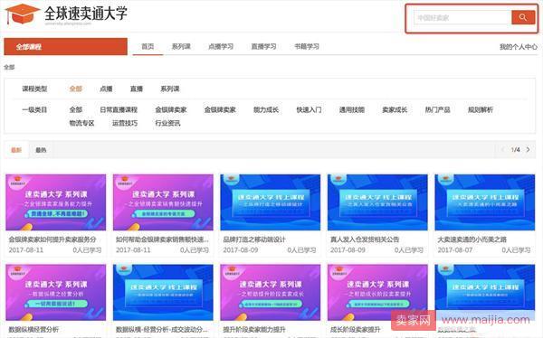Screen dimensions: 543x338
Task: Filter category by 卖家成长
Action: pos(395,109)
